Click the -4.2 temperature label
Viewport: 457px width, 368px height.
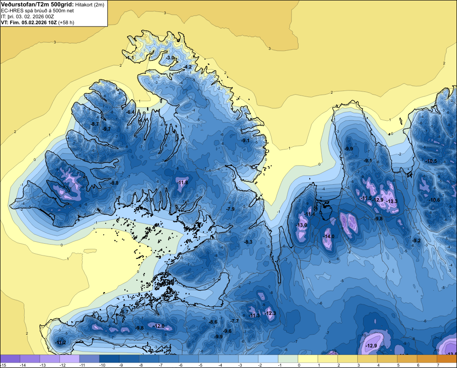pos(187,67)
